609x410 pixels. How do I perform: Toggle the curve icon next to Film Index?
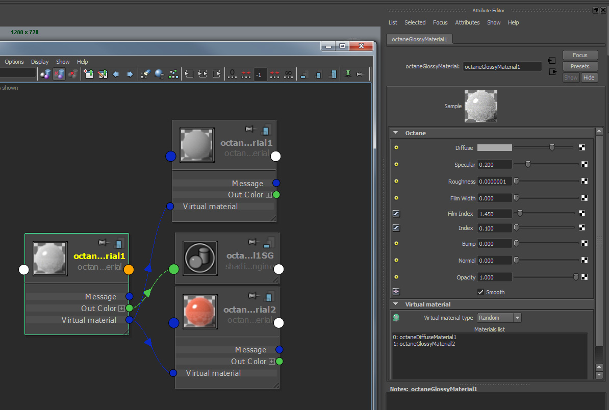tap(396, 214)
